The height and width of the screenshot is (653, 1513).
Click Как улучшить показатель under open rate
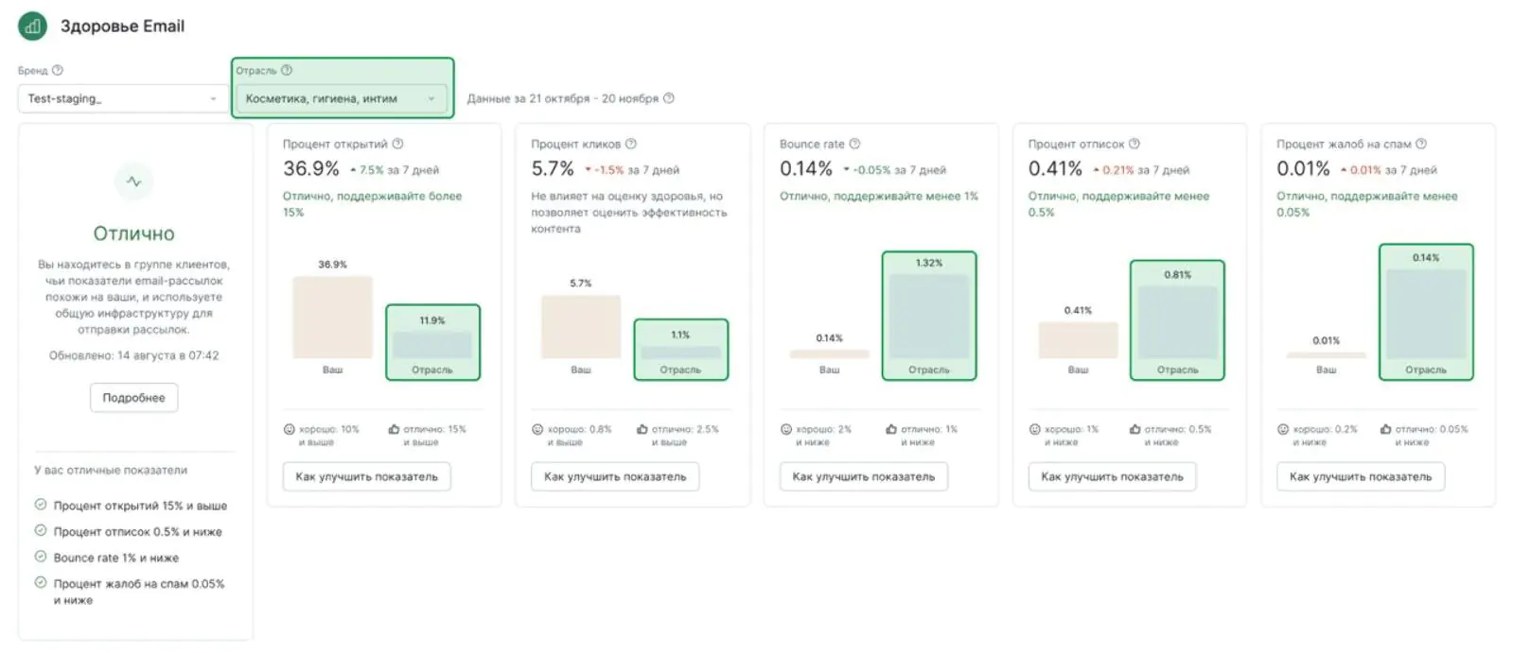pyautogui.click(x=367, y=476)
